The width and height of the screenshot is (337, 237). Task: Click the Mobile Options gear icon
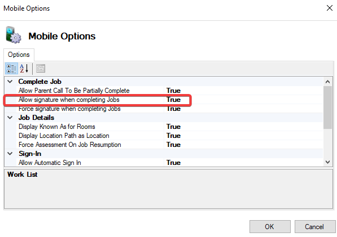pyautogui.click(x=14, y=35)
